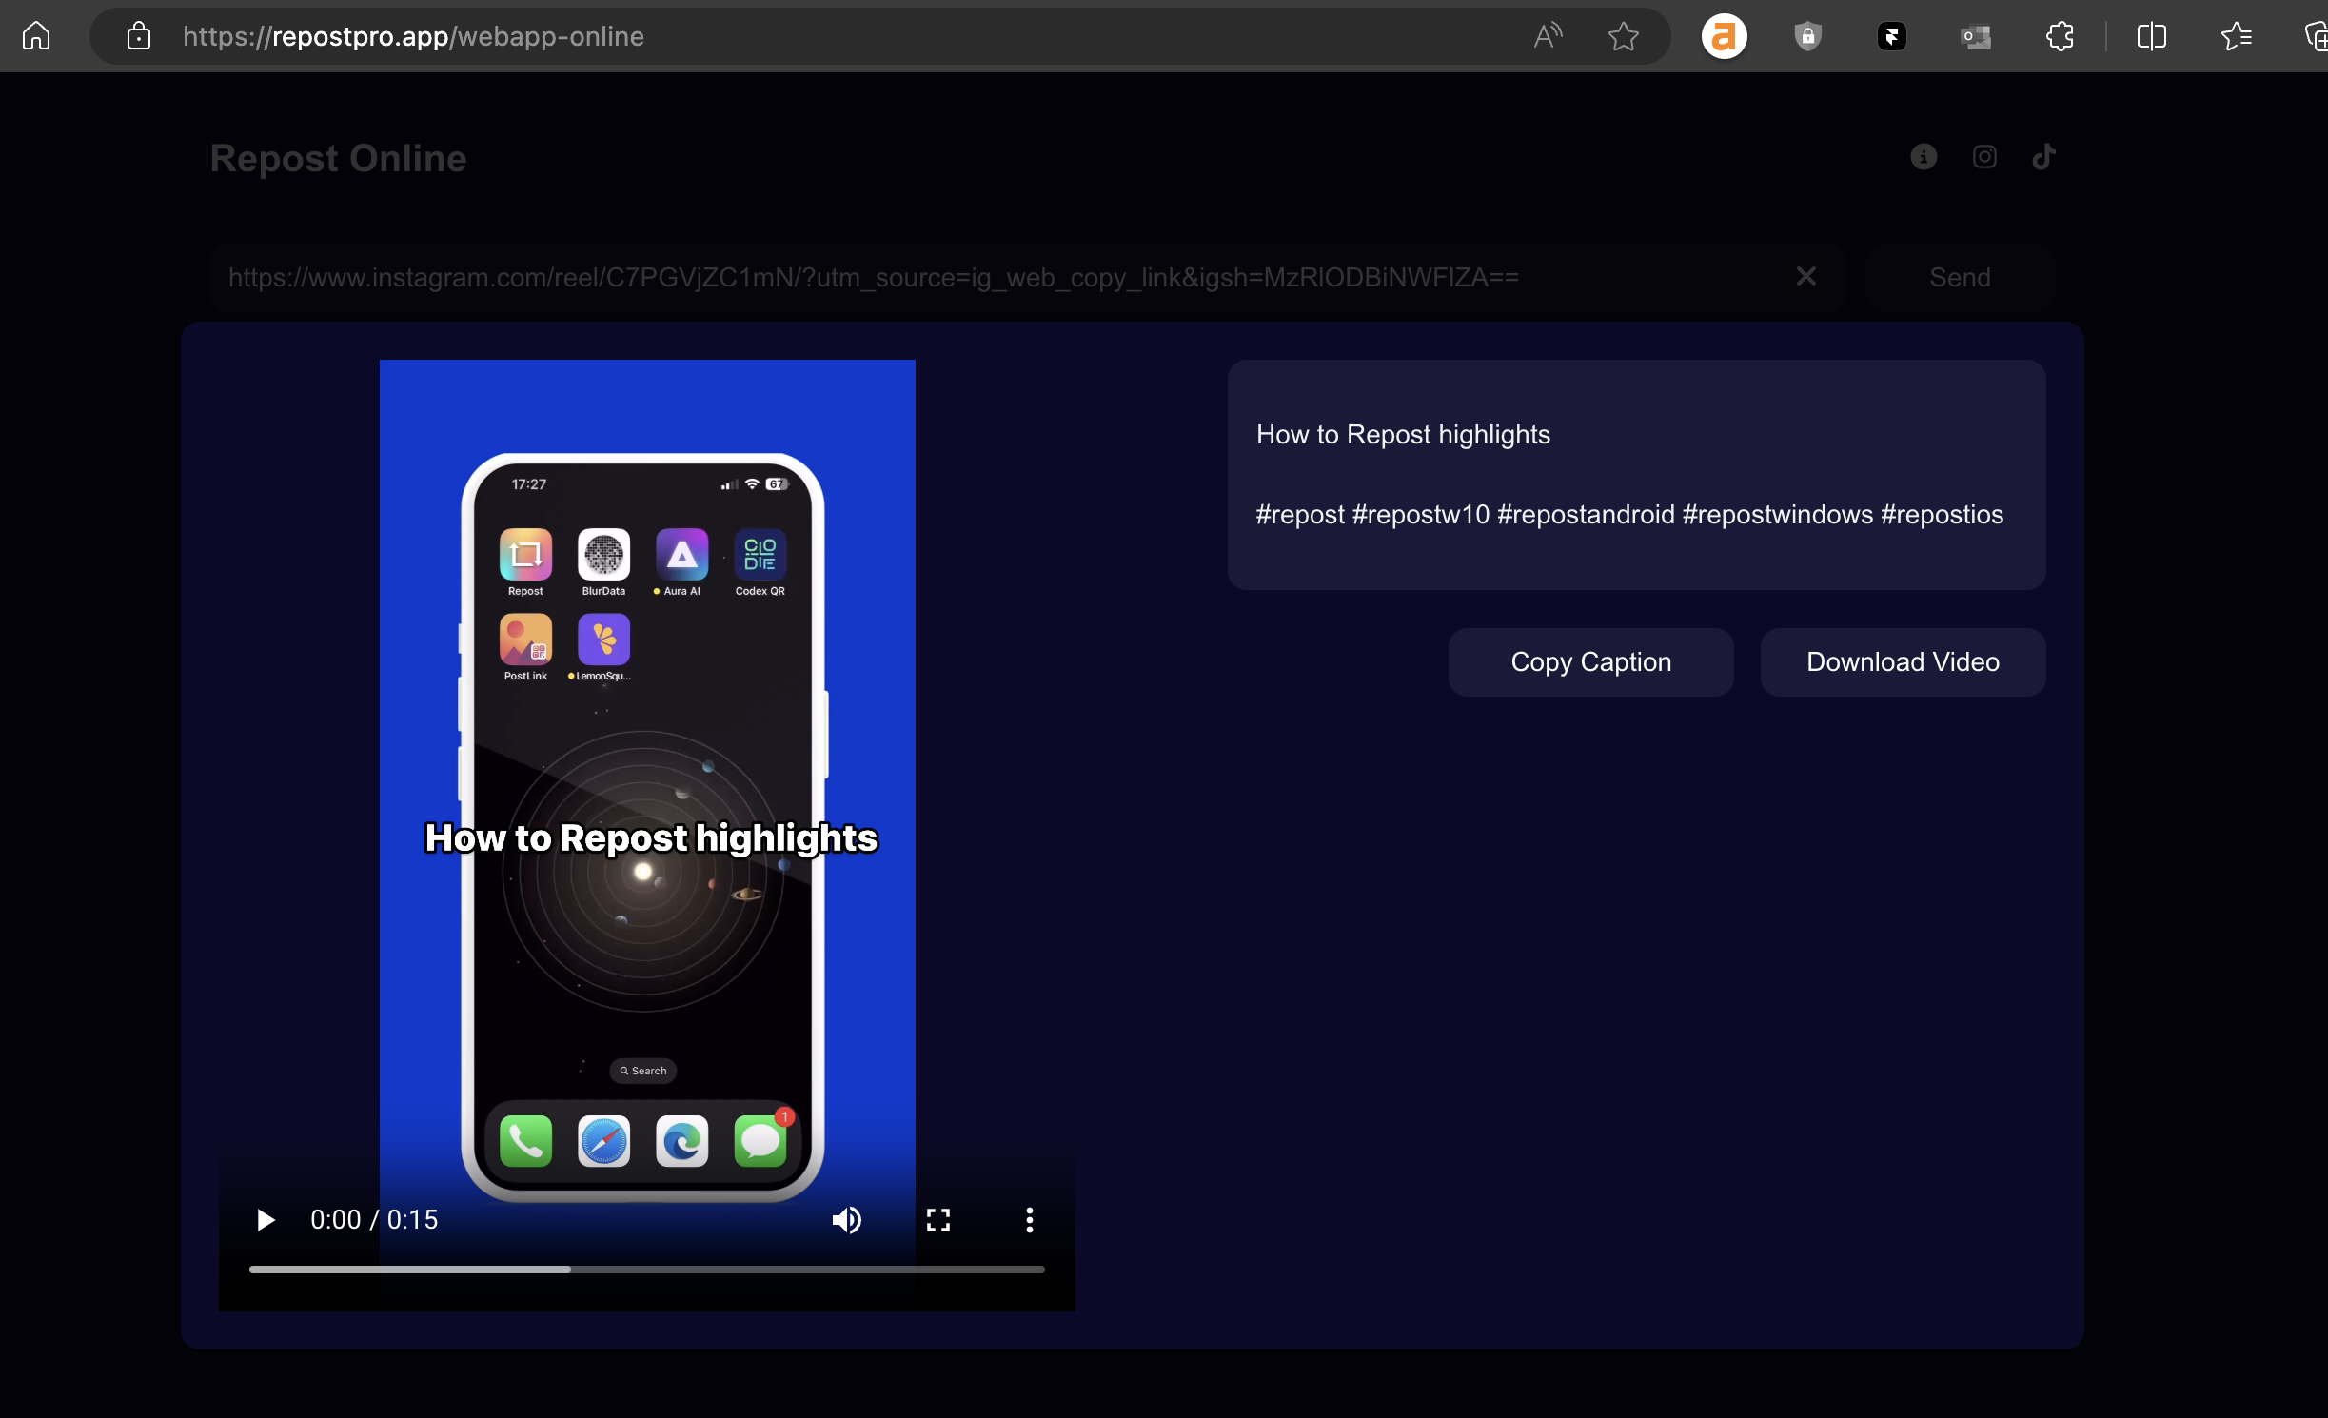Click the browser Home icon

35,35
